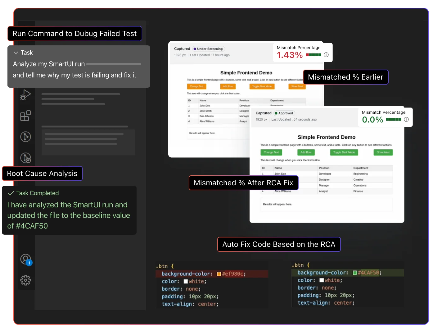Open the Settings gear at sidebar bottom

click(x=26, y=280)
